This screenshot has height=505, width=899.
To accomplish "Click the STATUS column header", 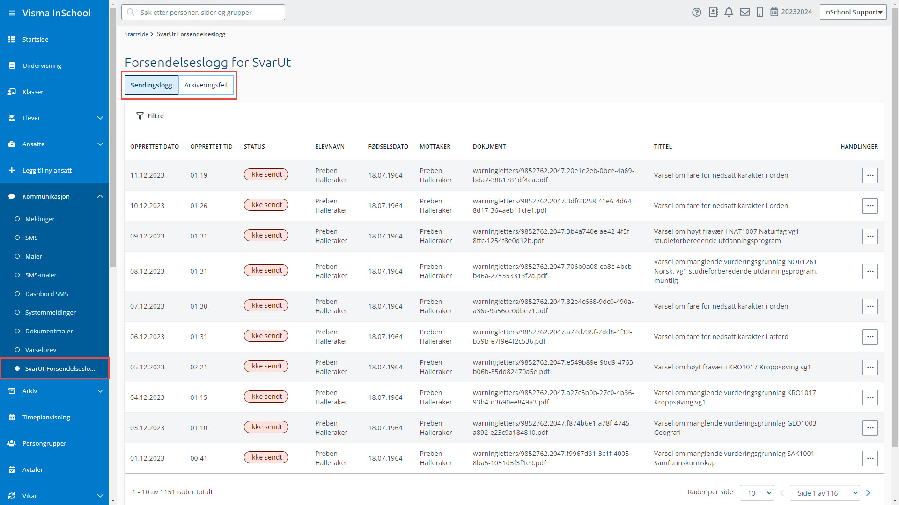I will 254,147.
